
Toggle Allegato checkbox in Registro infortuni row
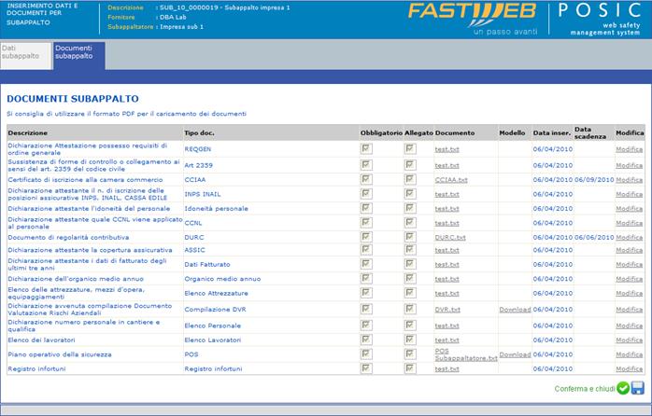pos(410,368)
